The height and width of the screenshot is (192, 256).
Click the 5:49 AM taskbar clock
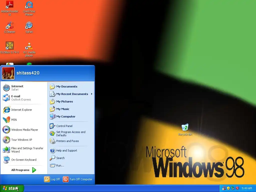[x=247, y=188]
